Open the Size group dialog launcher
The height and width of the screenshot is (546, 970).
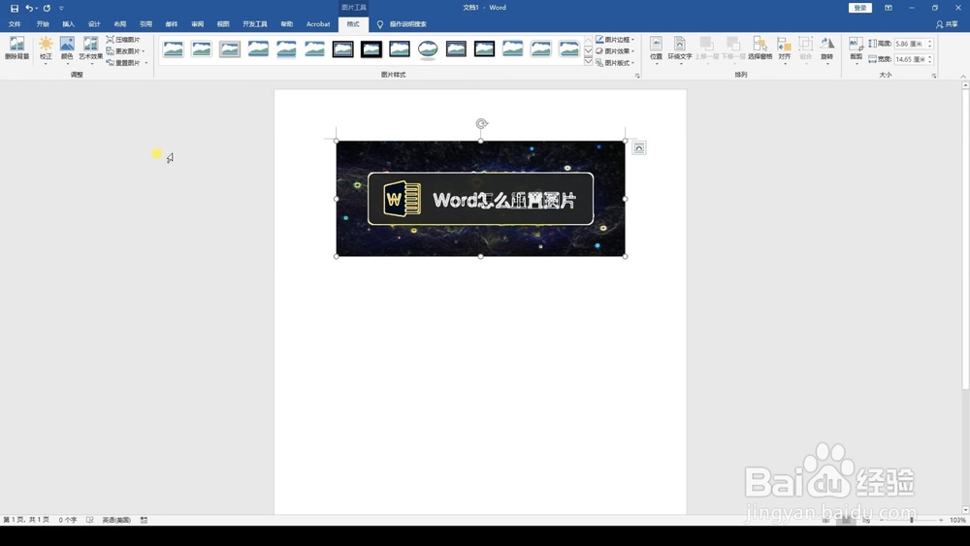pyautogui.click(x=934, y=76)
